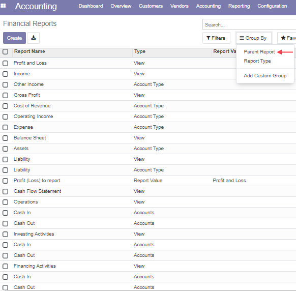
Task: Sort by the Report Name column header
Action: point(29,51)
